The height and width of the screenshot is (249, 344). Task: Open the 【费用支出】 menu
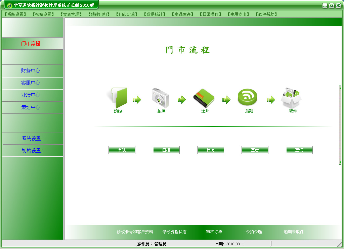coord(238,14)
